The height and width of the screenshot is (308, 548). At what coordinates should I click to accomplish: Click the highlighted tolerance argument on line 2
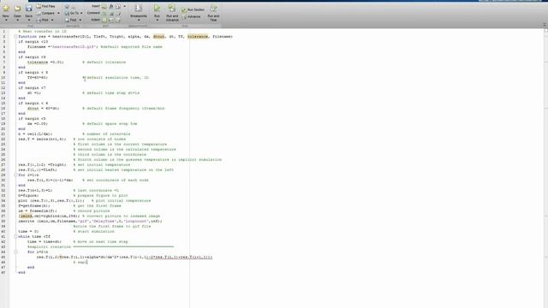tap(198, 36)
